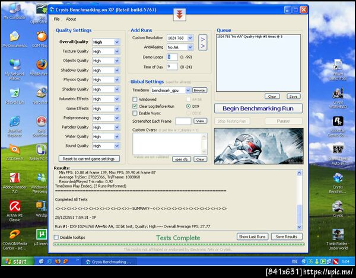Click Results scrollbar down arrow
Viewport: 356px width, 278px height.
click(300, 226)
